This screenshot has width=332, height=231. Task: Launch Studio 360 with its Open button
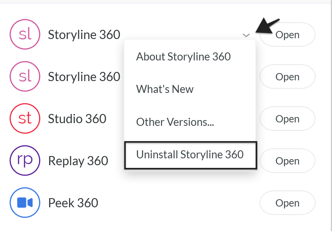(288, 119)
